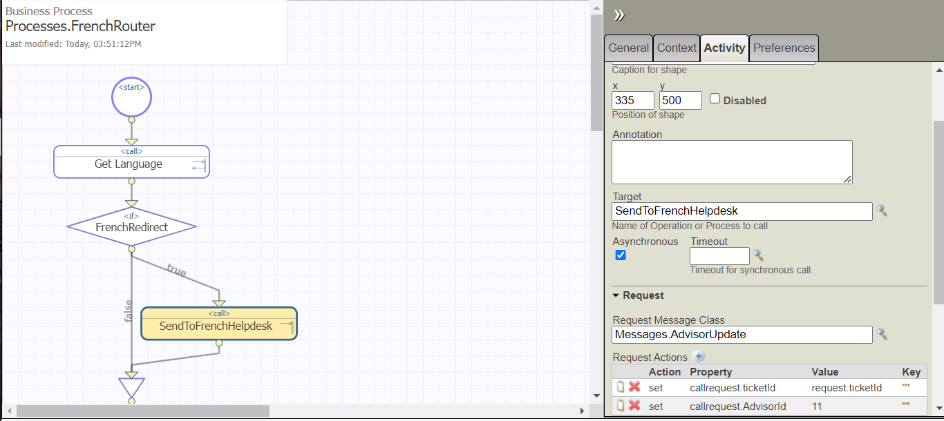
Task: Open the Context tab
Action: 677,48
